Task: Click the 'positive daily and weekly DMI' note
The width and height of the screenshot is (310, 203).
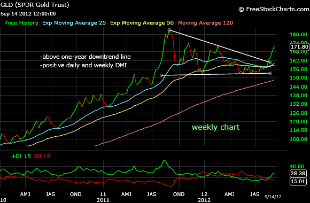Action: 83,65
